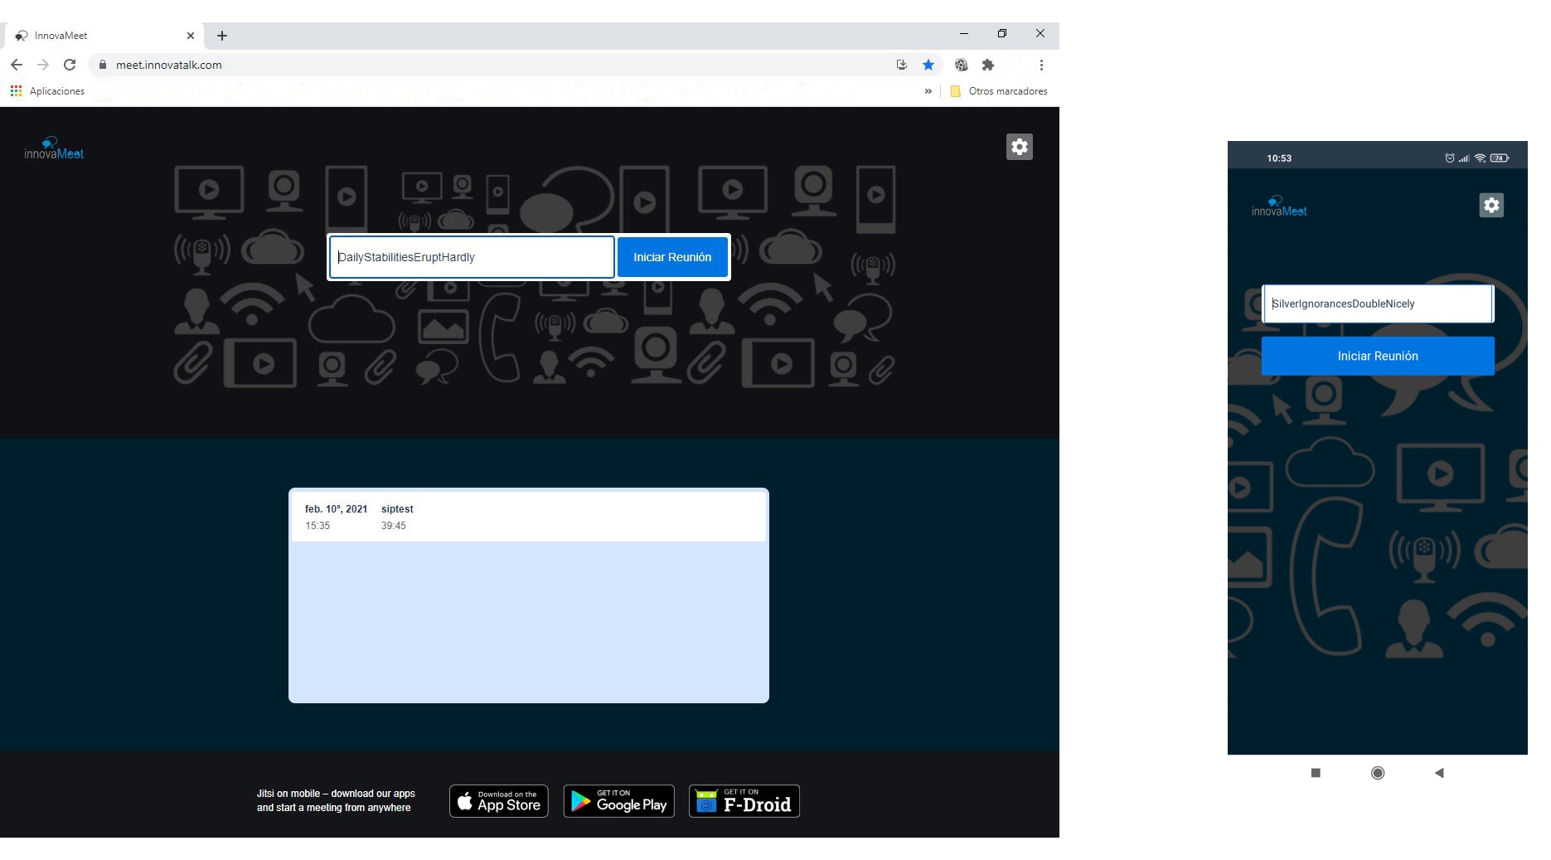Click the desktop meeting name input field
The image size is (1551, 860).
tap(471, 257)
